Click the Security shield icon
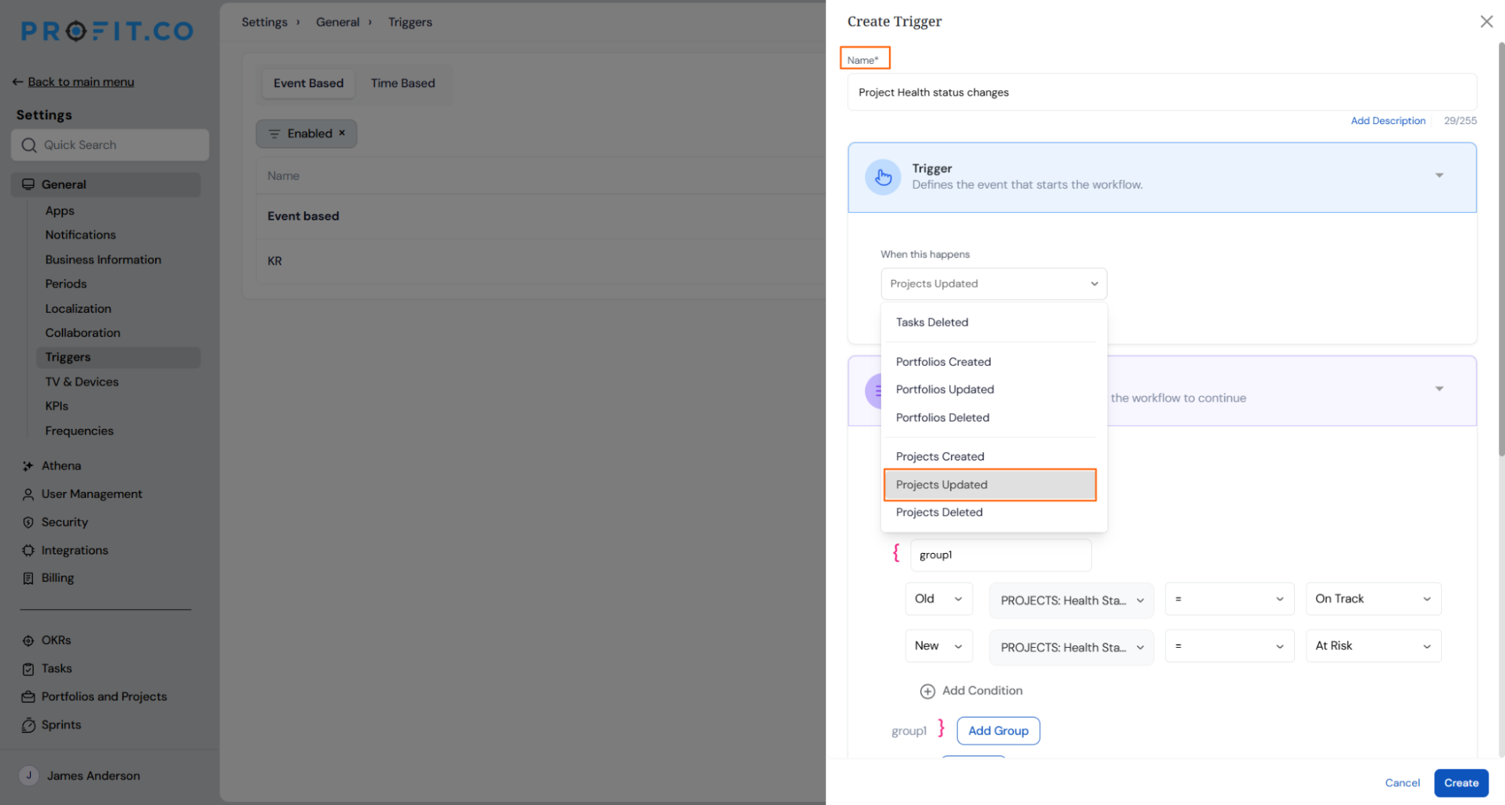This screenshot has width=1505, height=805. click(28, 523)
